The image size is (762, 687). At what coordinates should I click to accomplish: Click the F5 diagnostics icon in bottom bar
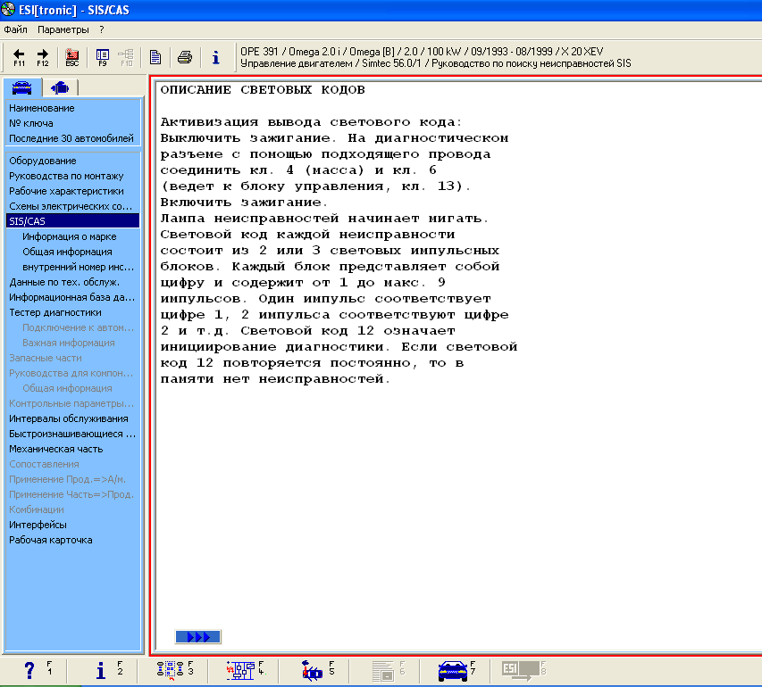(x=313, y=671)
